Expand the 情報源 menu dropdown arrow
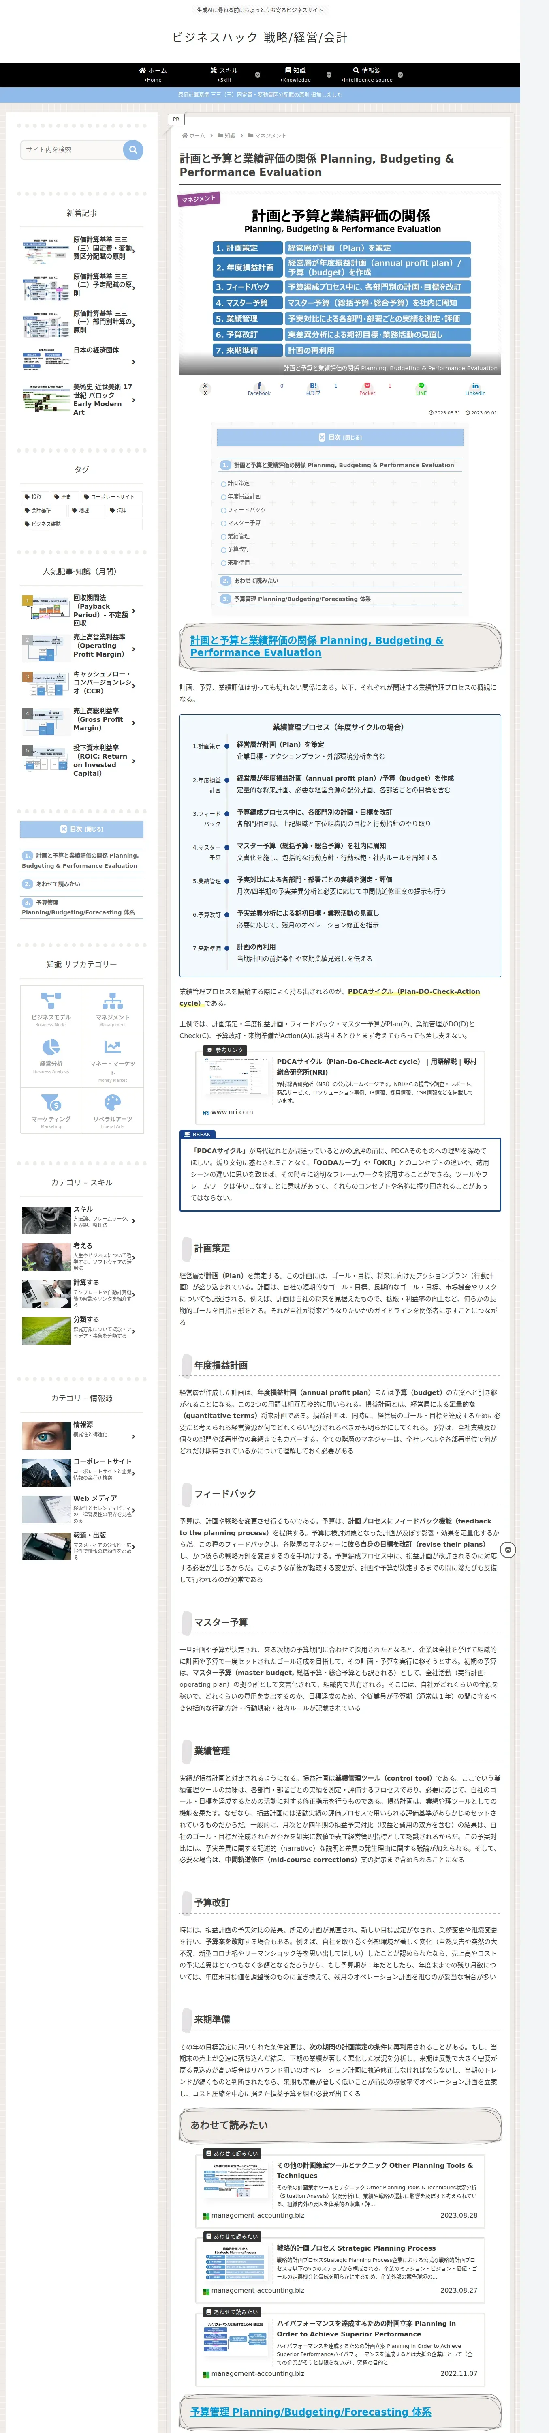The height and width of the screenshot is (2433, 549). pos(400,75)
